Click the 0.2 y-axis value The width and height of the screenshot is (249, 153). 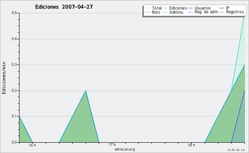click(14, 91)
